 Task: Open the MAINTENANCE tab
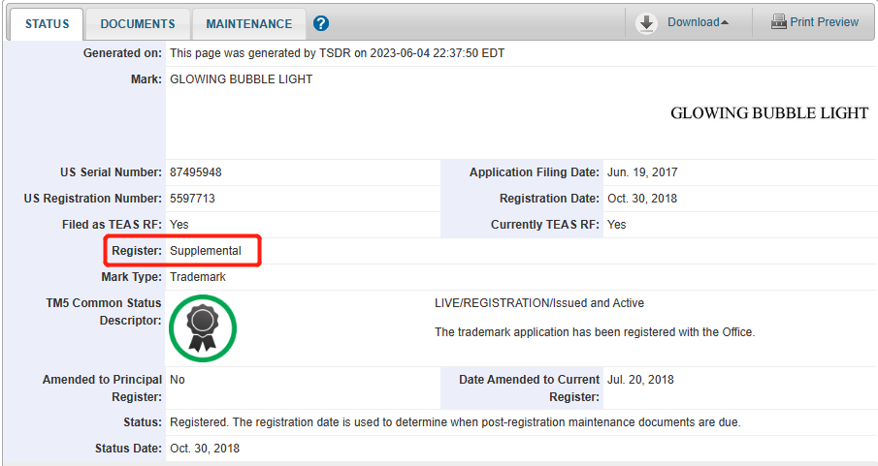point(249,24)
